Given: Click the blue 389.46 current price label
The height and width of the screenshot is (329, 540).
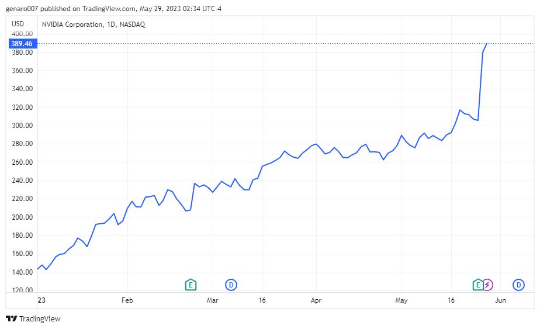Looking at the screenshot, I should pos(22,43).
